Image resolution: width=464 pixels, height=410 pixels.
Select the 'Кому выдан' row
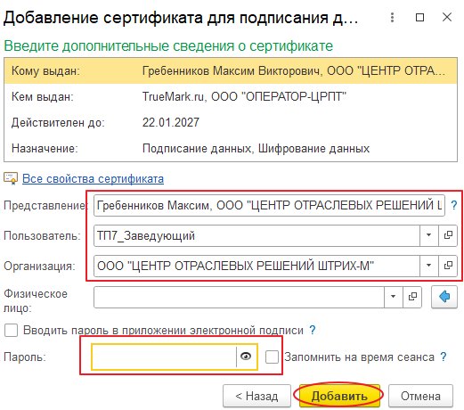click(231, 71)
